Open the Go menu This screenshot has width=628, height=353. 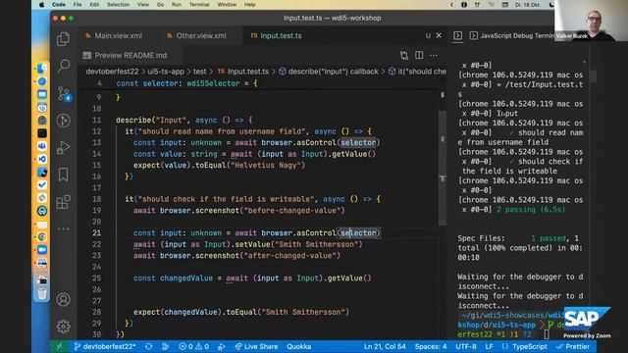(x=160, y=5)
